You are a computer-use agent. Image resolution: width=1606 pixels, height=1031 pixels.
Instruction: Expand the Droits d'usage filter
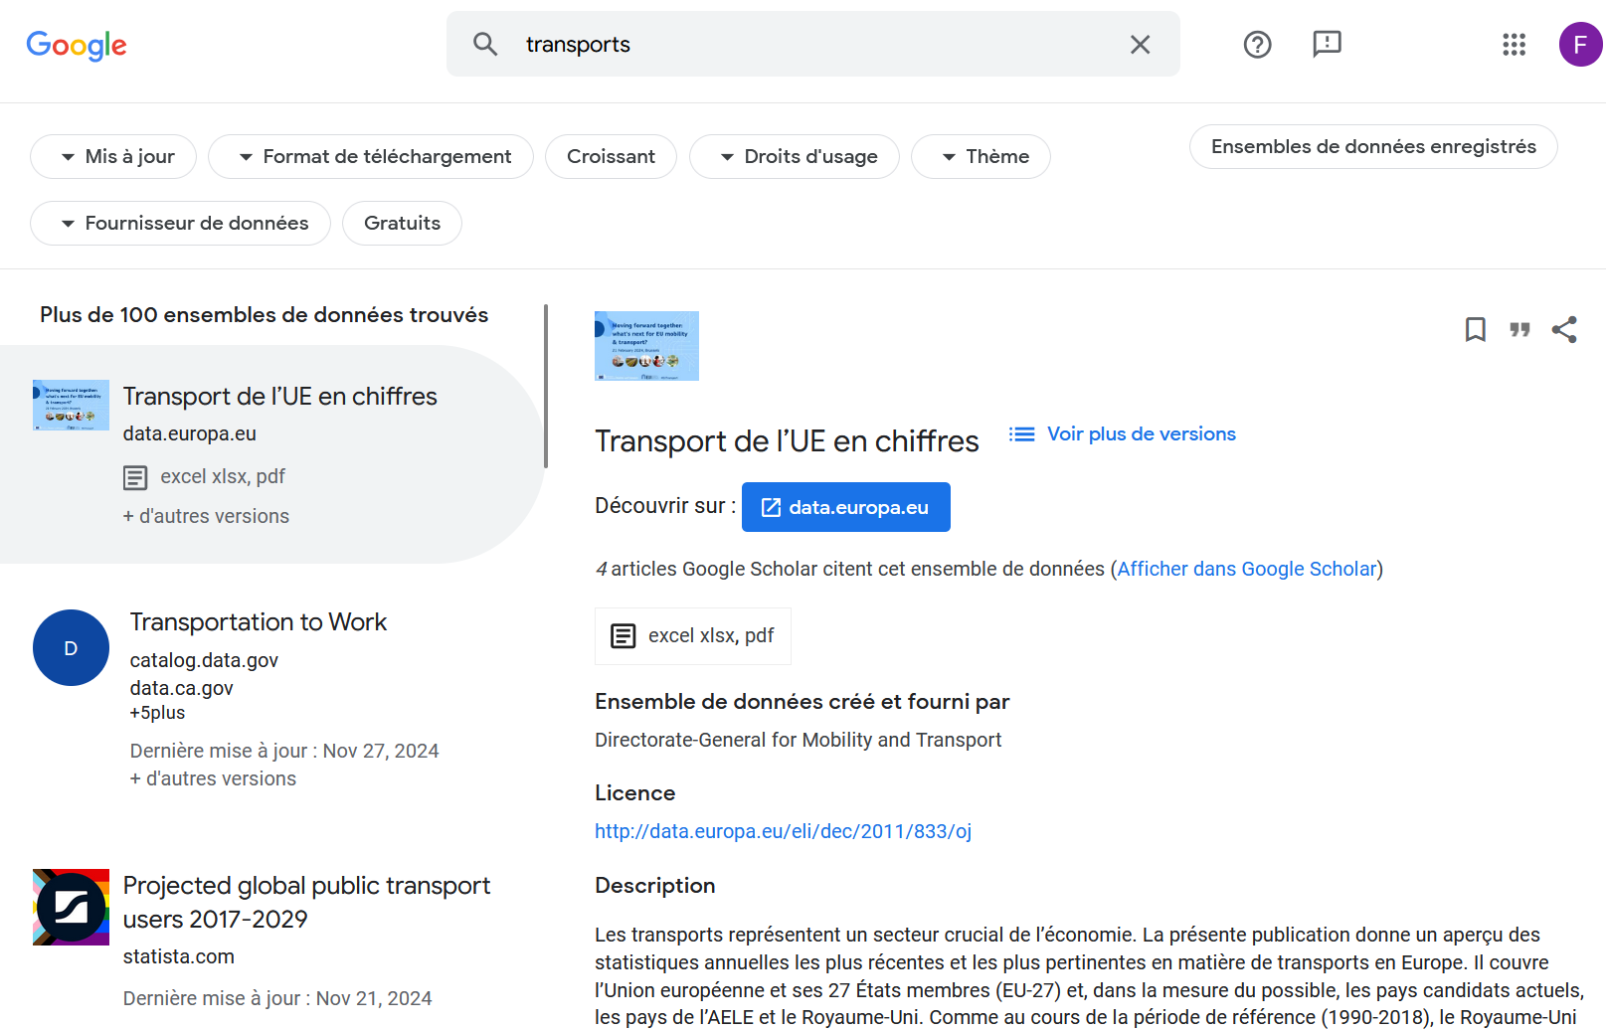pyautogui.click(x=795, y=157)
